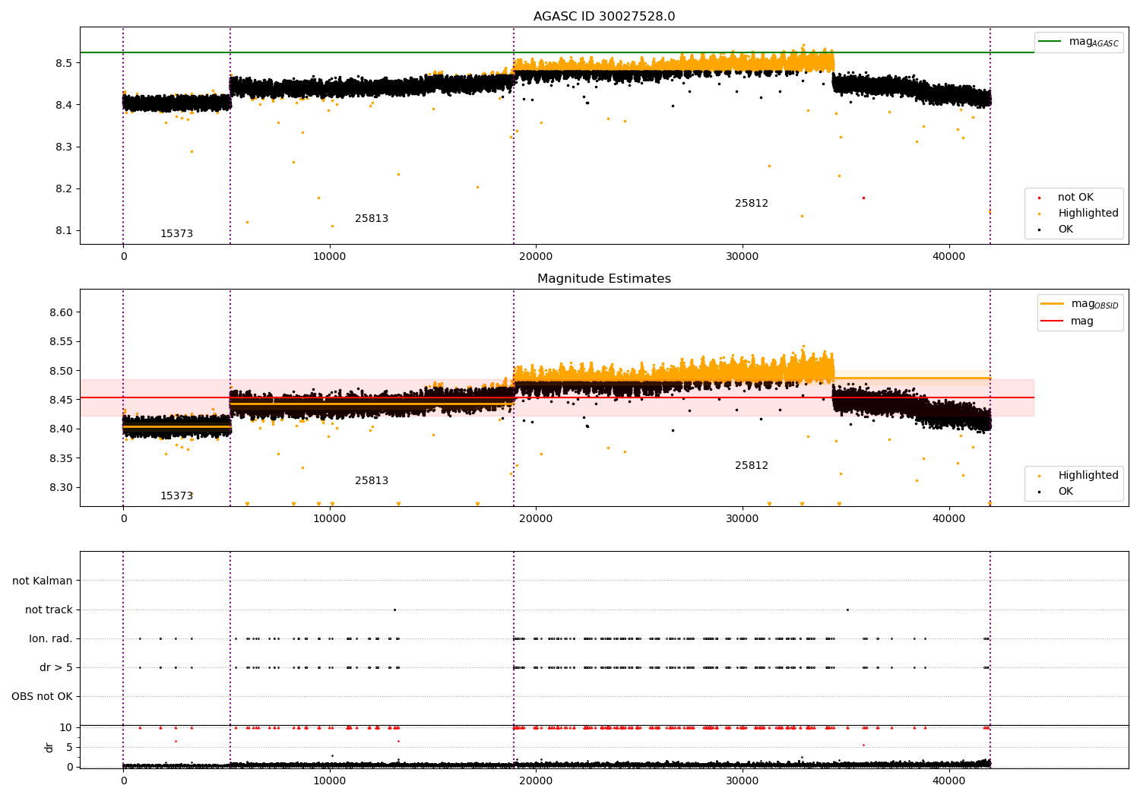The height and width of the screenshot is (798, 1140).
Task: Click y-tick '8.2' on the top plot
Action: pyautogui.click(x=64, y=188)
